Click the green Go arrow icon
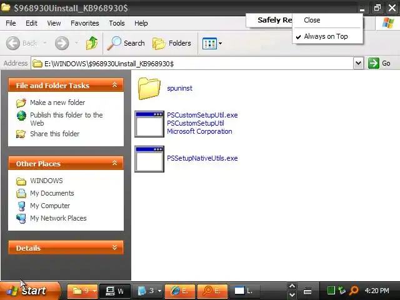The image size is (400, 300). coord(374,63)
